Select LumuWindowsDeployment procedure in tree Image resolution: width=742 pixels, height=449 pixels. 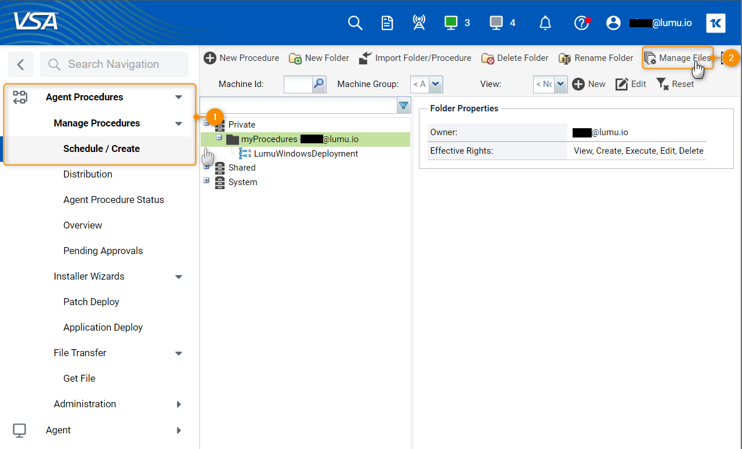(x=306, y=154)
